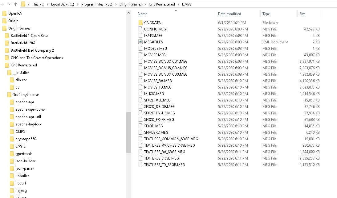Screen dimensions: 337x198
Task: Click the navigation pane scrollbar thumb
Action: (128, 132)
